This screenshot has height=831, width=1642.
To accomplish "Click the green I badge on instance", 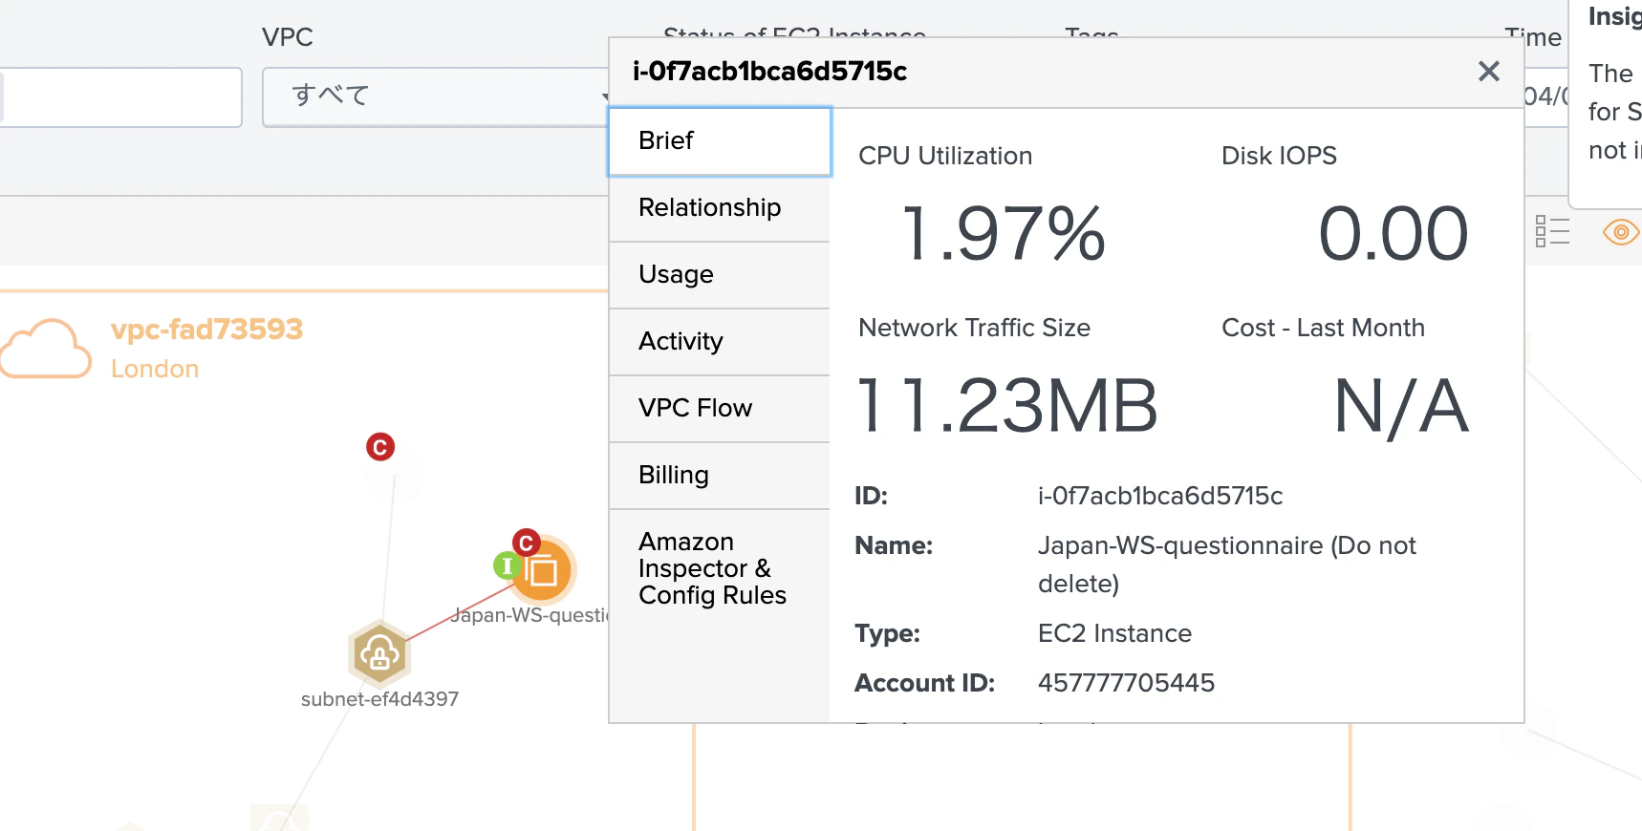I will click(x=506, y=565).
